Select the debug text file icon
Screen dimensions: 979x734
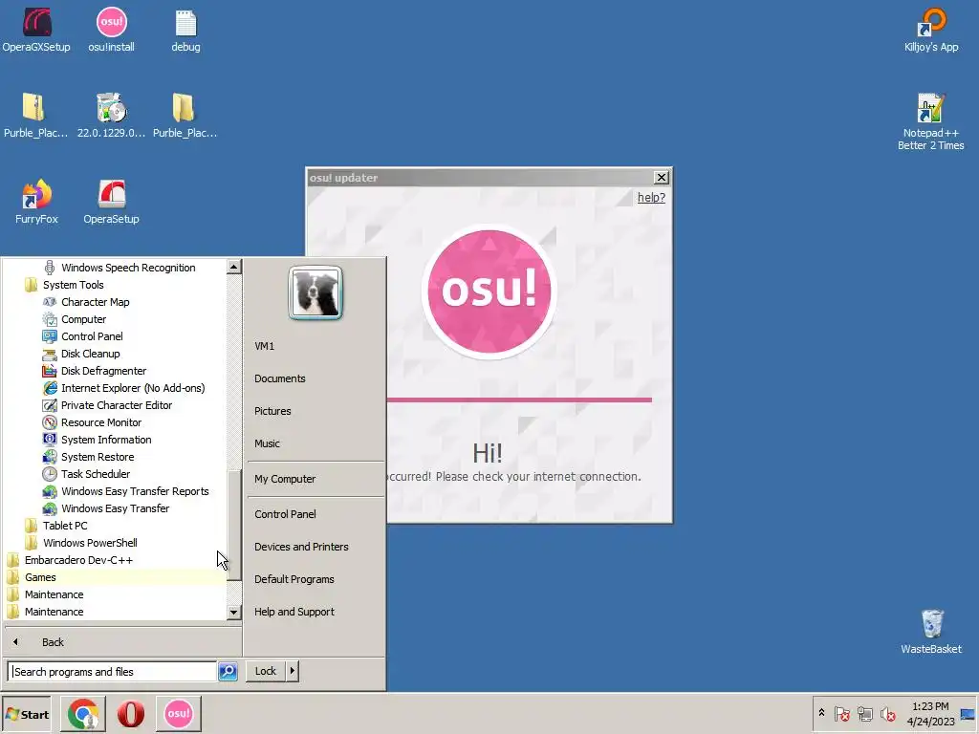(x=185, y=30)
